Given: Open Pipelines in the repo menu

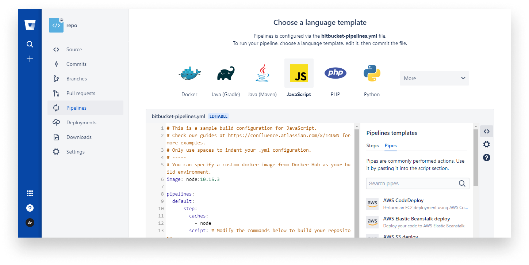Looking at the screenshot, I should click(x=85, y=108).
